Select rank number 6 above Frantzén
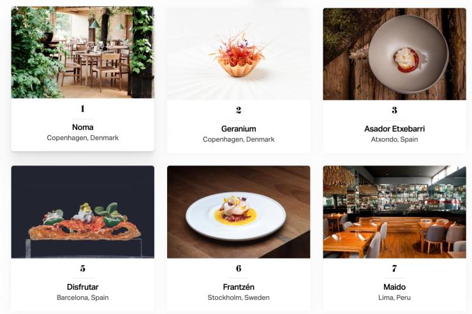The height and width of the screenshot is (314, 472). click(x=239, y=268)
